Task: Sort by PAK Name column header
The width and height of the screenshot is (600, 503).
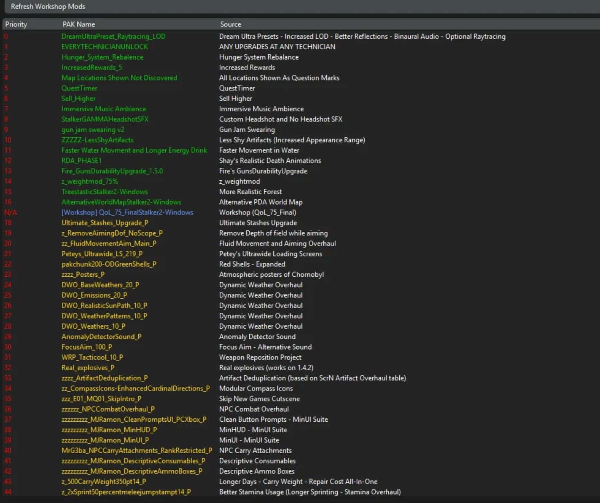Action: [x=79, y=24]
